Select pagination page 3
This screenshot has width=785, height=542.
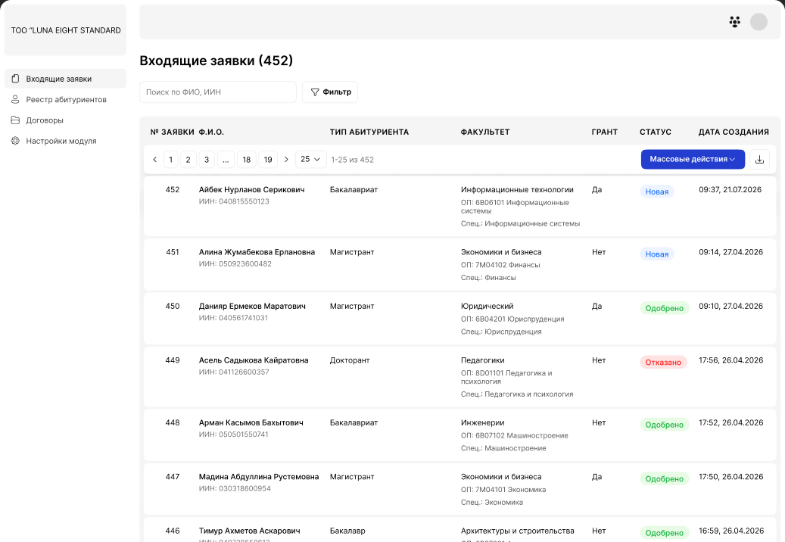click(x=207, y=160)
